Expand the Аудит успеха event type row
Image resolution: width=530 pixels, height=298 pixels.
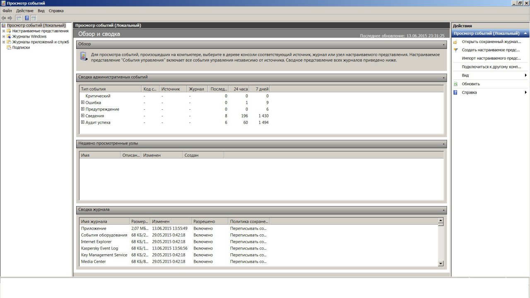click(83, 123)
